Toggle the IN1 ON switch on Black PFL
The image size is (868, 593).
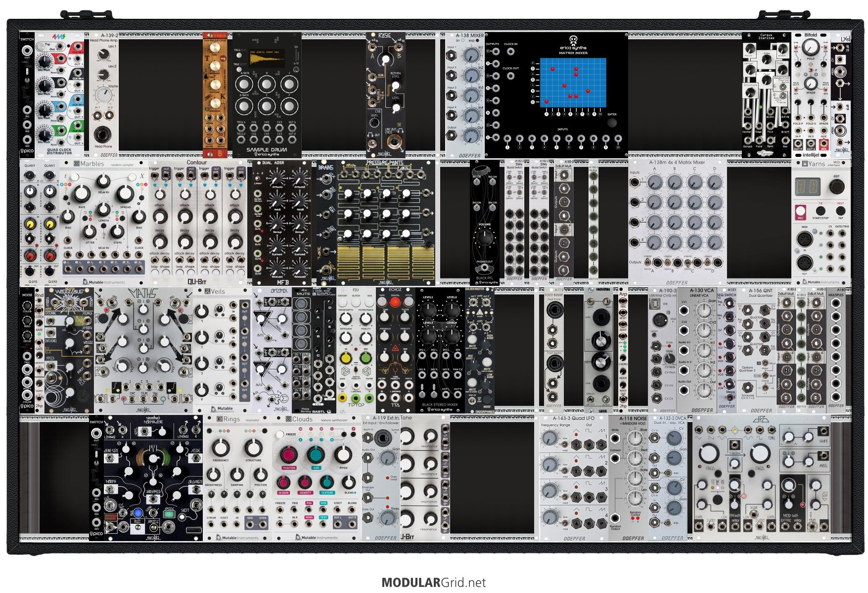477,183
